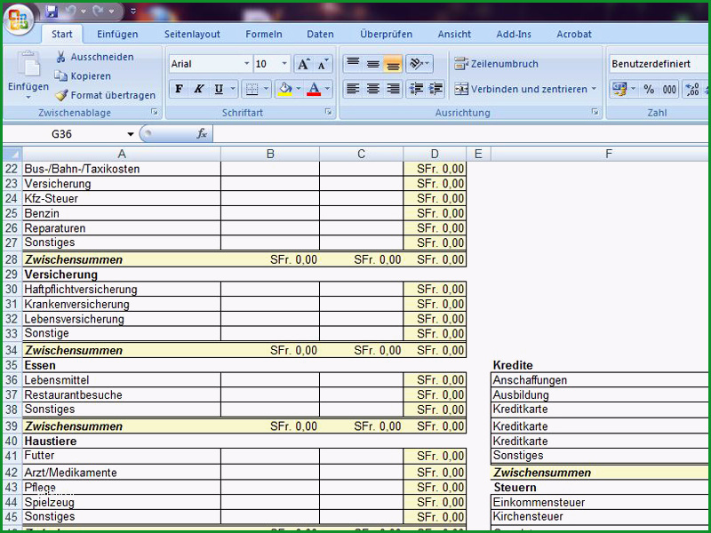The width and height of the screenshot is (711, 533).
Task: Open the Ansicht tab
Action: tap(454, 34)
